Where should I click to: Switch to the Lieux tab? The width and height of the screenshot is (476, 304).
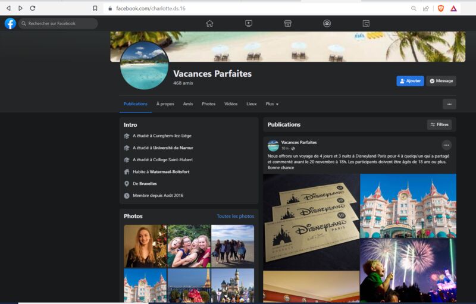pos(251,104)
